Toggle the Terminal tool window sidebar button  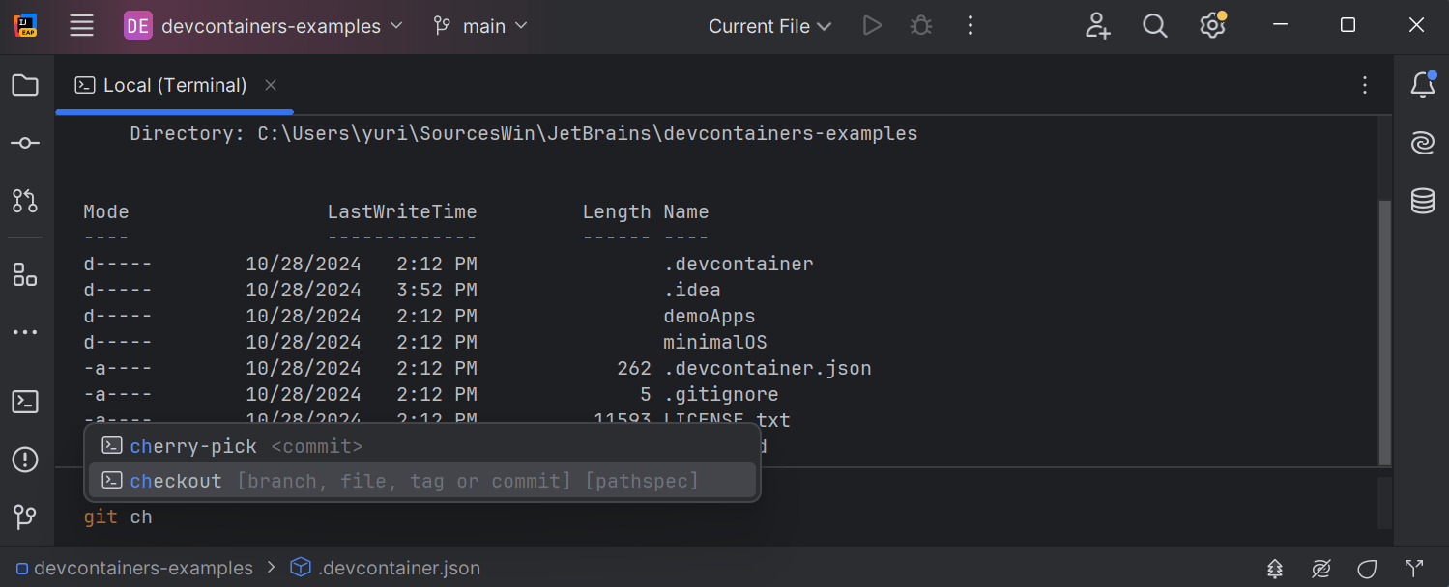tap(25, 402)
